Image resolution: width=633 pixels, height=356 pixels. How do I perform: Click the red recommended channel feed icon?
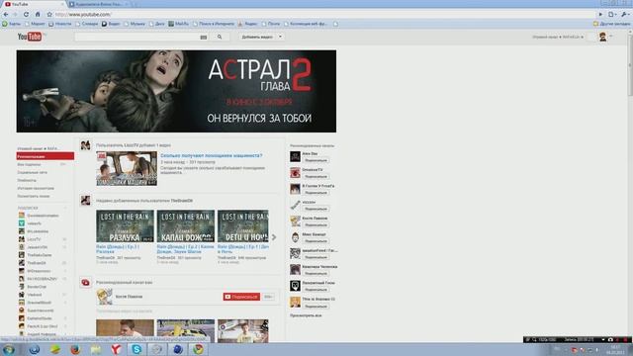click(85, 283)
